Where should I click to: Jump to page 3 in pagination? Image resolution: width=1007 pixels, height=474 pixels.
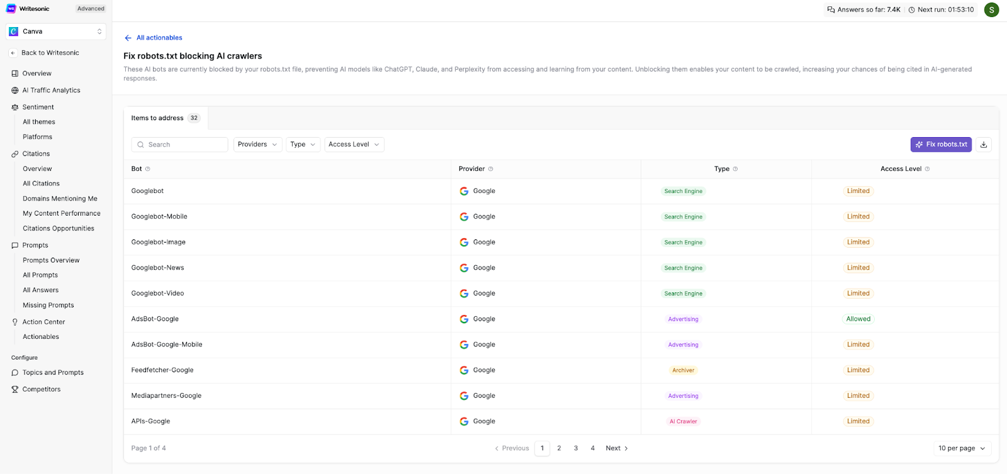click(x=575, y=448)
